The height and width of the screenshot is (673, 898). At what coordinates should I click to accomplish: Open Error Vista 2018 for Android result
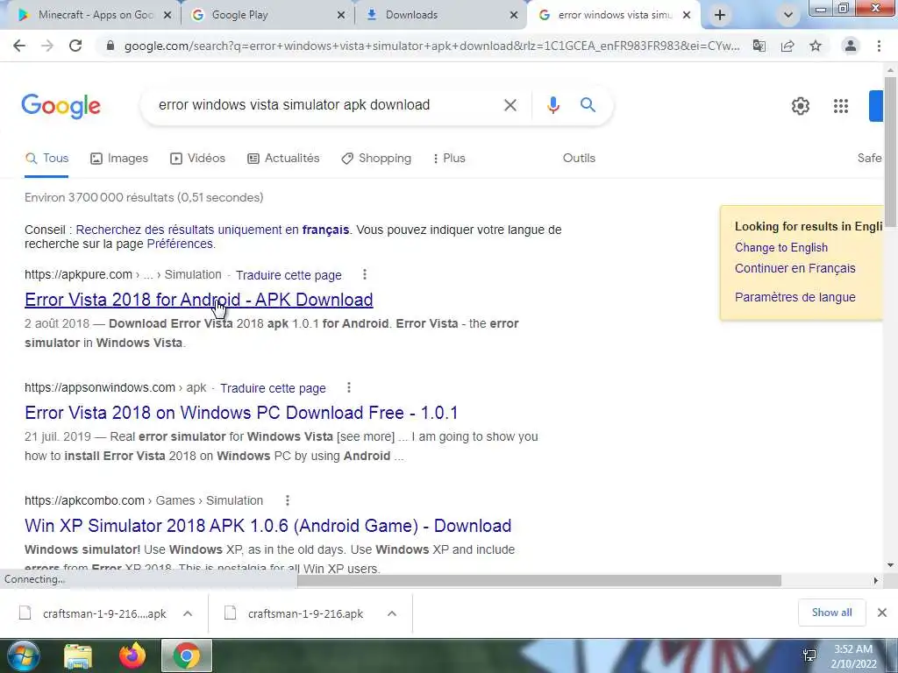199,300
